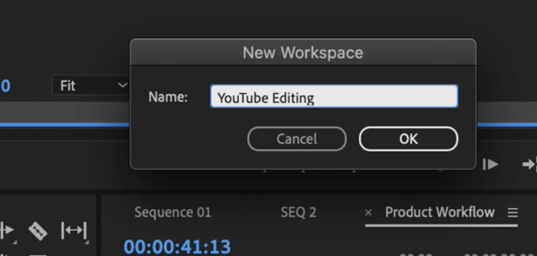Confirm the new workspace with OK

(x=408, y=139)
